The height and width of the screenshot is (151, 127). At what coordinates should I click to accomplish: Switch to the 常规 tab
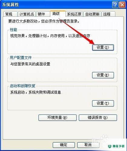pyautogui.click(x=10, y=14)
